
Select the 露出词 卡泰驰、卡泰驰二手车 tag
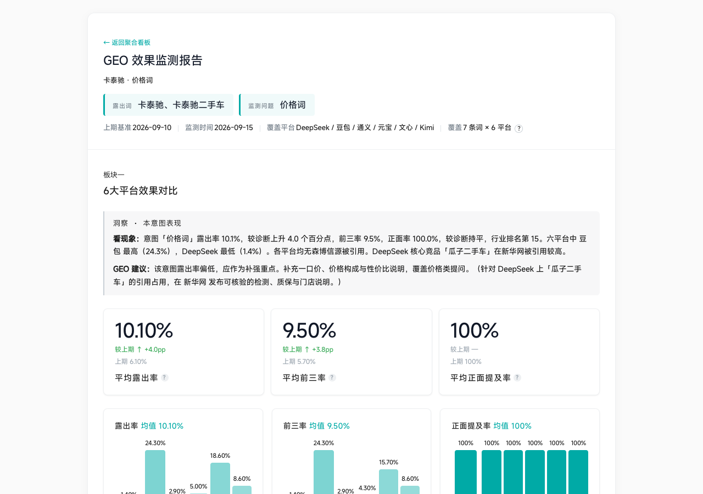click(168, 105)
